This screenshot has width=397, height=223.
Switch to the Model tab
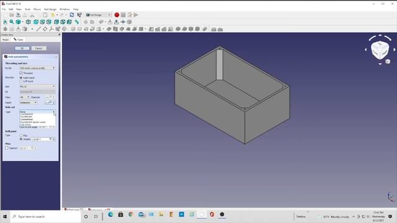(6, 40)
